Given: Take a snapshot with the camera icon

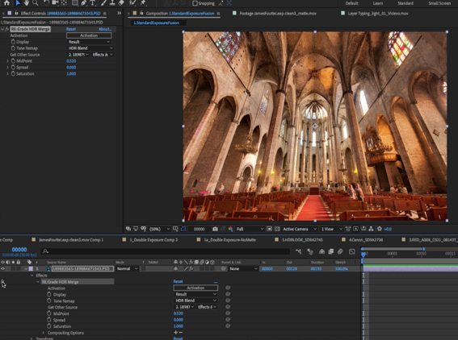Looking at the screenshot, I should (216, 229).
